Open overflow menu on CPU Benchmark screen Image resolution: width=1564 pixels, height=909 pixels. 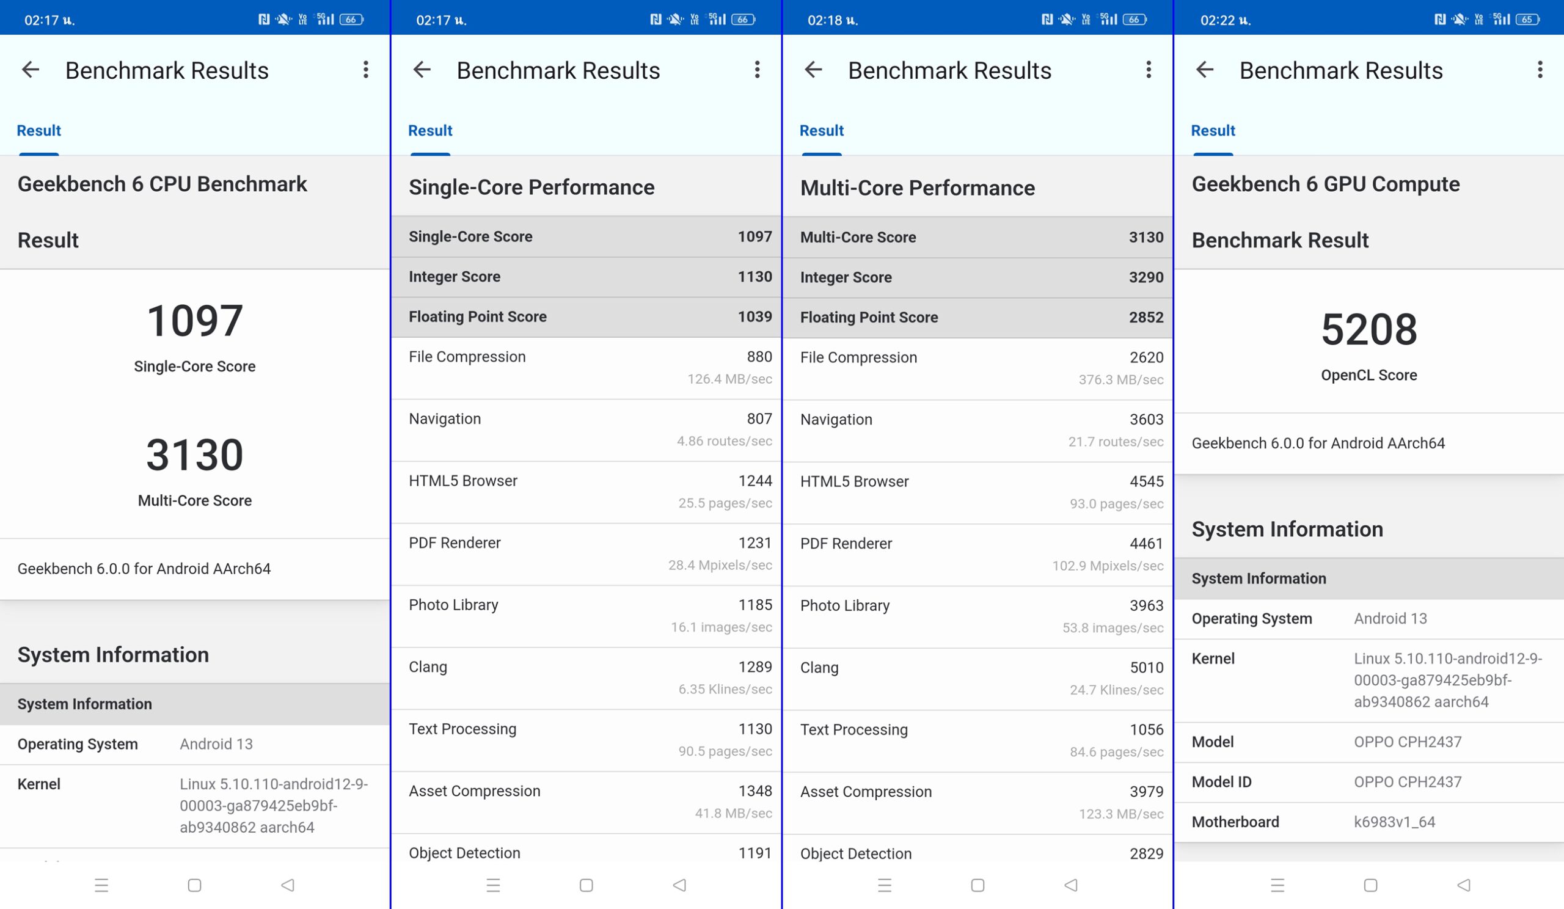(365, 70)
